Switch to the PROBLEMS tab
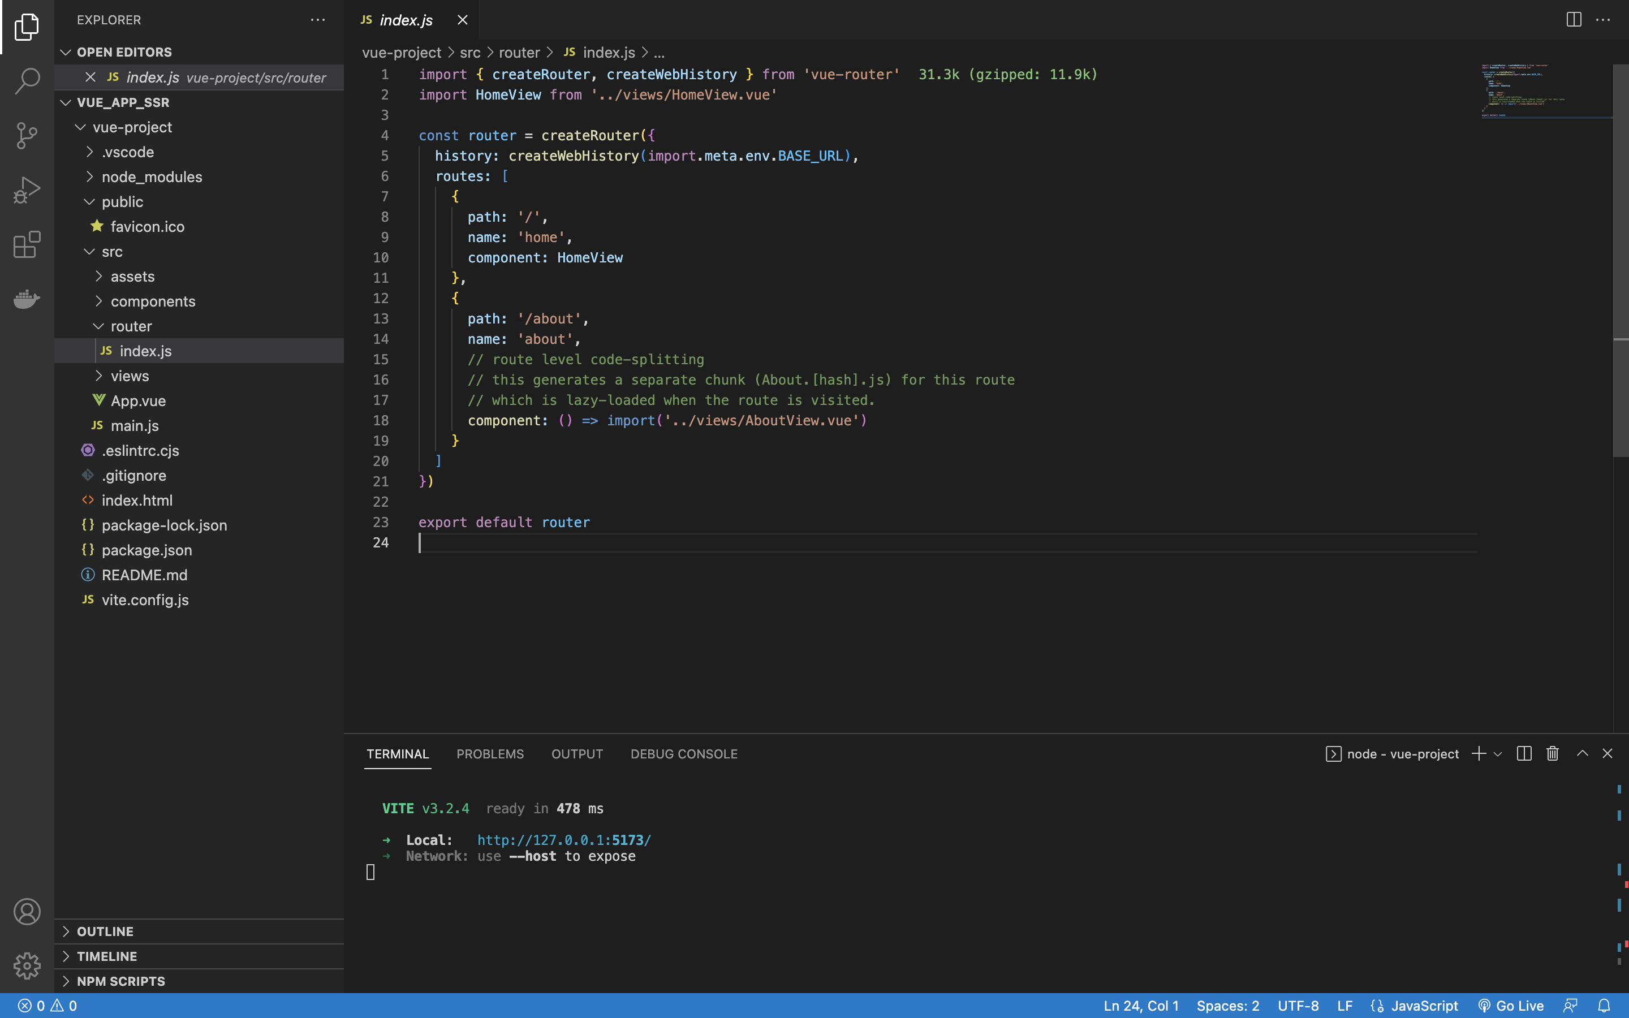Viewport: 1629px width, 1018px height. coord(490,754)
